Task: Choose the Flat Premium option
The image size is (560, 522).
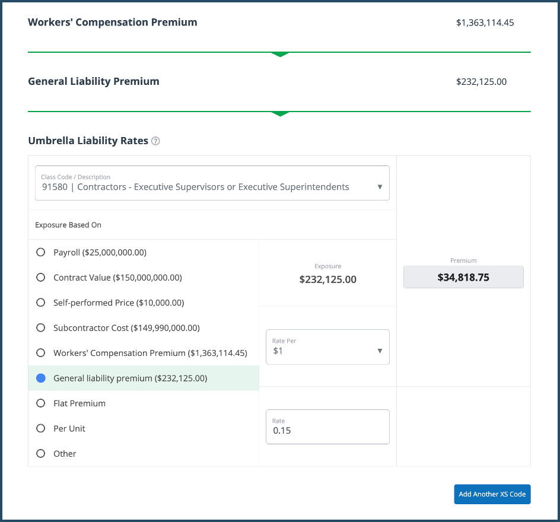Action: click(41, 403)
